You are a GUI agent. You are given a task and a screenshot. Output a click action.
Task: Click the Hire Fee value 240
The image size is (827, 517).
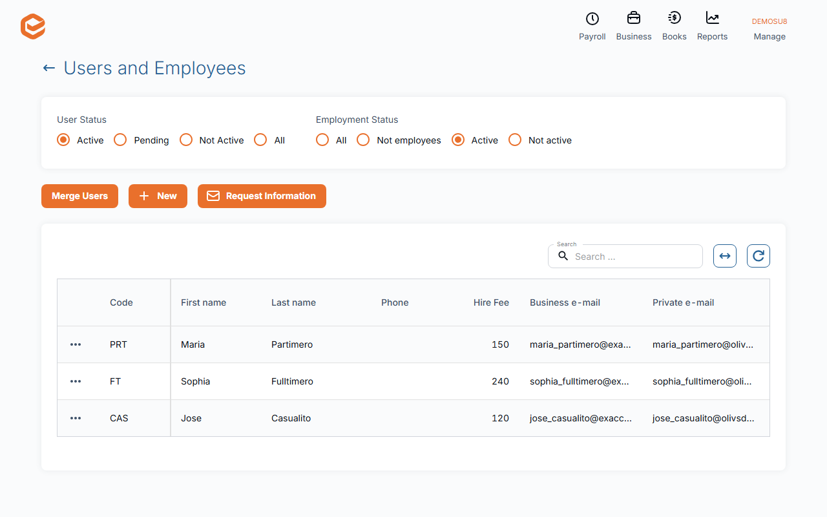500,381
